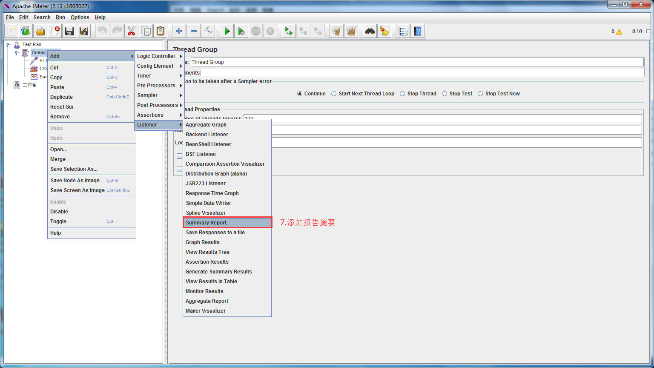654x368 pixels.
Task: Collapse all nodes with minus icon
Action: click(194, 31)
